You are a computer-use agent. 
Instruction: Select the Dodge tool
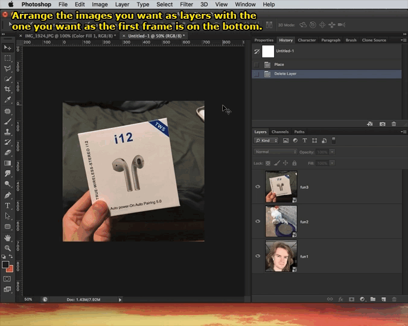[7, 184]
